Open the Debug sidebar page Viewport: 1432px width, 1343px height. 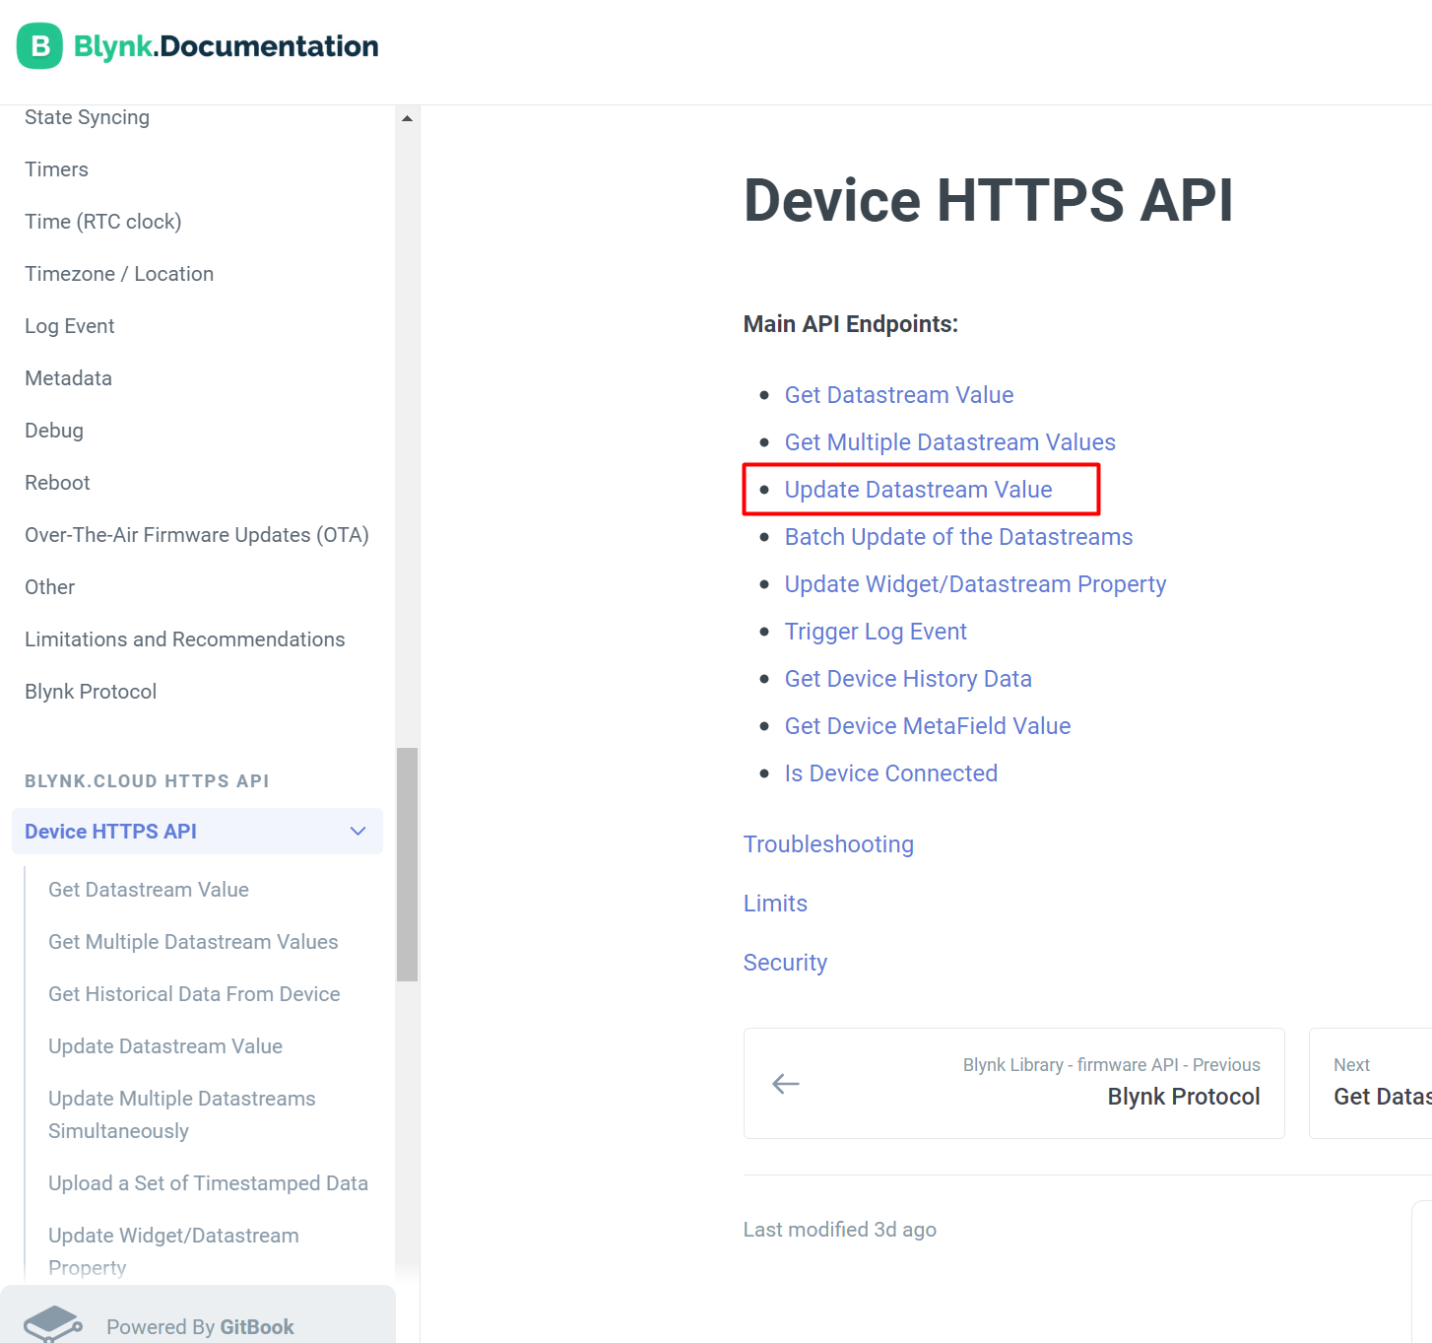coord(54,431)
